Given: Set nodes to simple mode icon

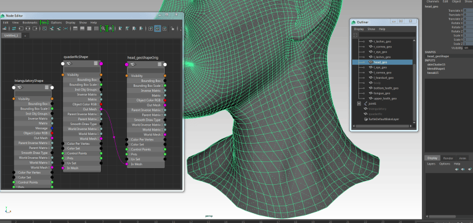Looking at the screenshot, I should pyautogui.click(x=75, y=29).
